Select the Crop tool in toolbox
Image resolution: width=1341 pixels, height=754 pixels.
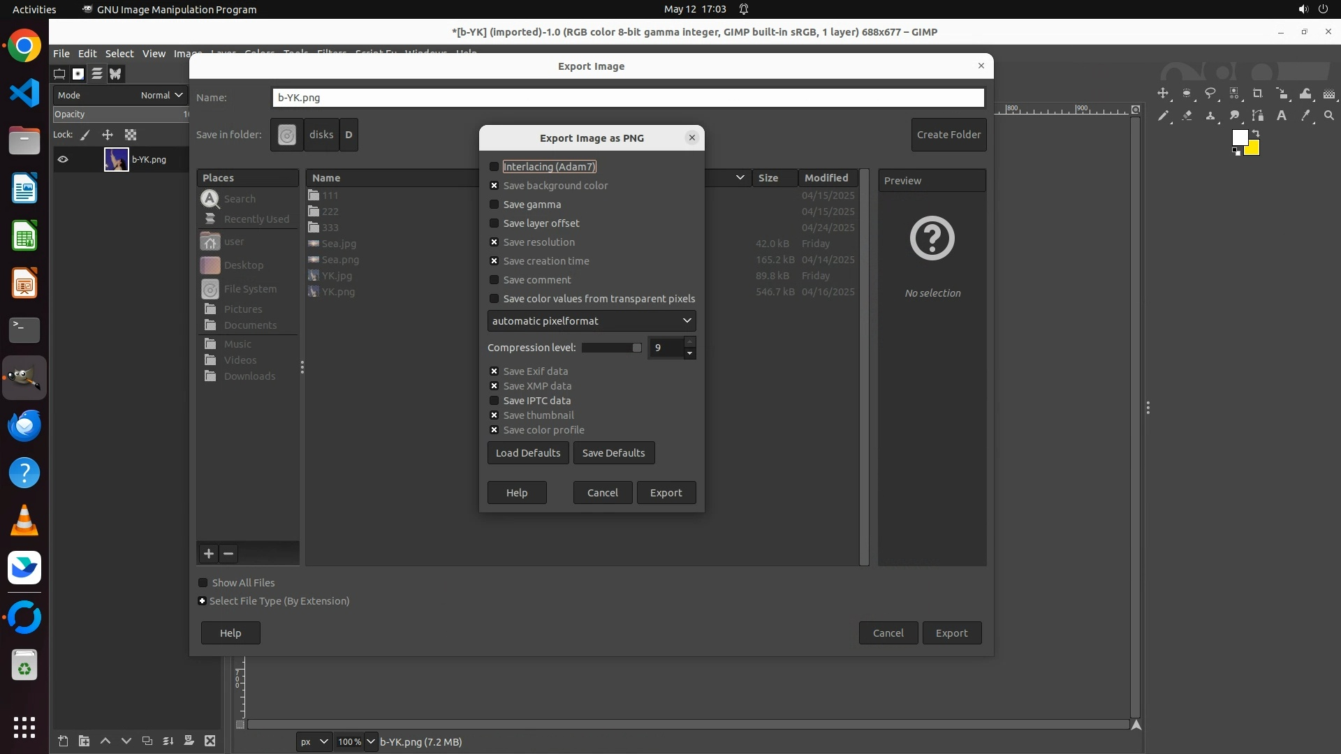tap(1258, 94)
